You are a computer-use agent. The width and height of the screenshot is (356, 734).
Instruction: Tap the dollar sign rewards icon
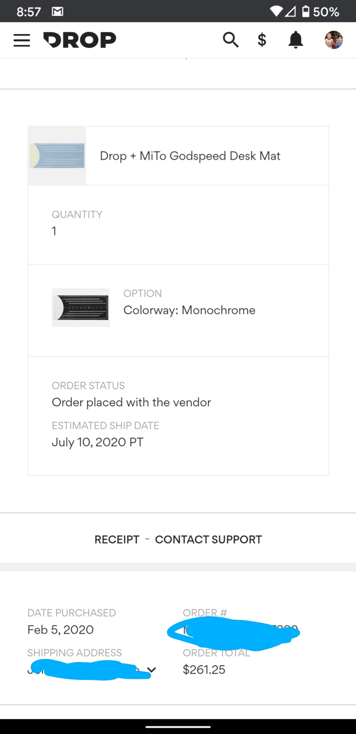point(262,40)
